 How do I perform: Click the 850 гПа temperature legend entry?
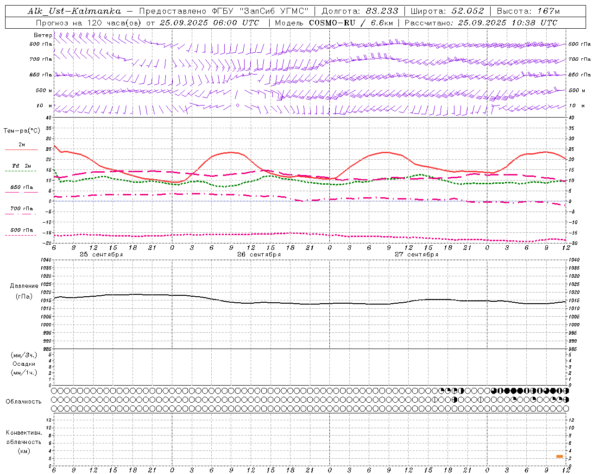pos(21,187)
